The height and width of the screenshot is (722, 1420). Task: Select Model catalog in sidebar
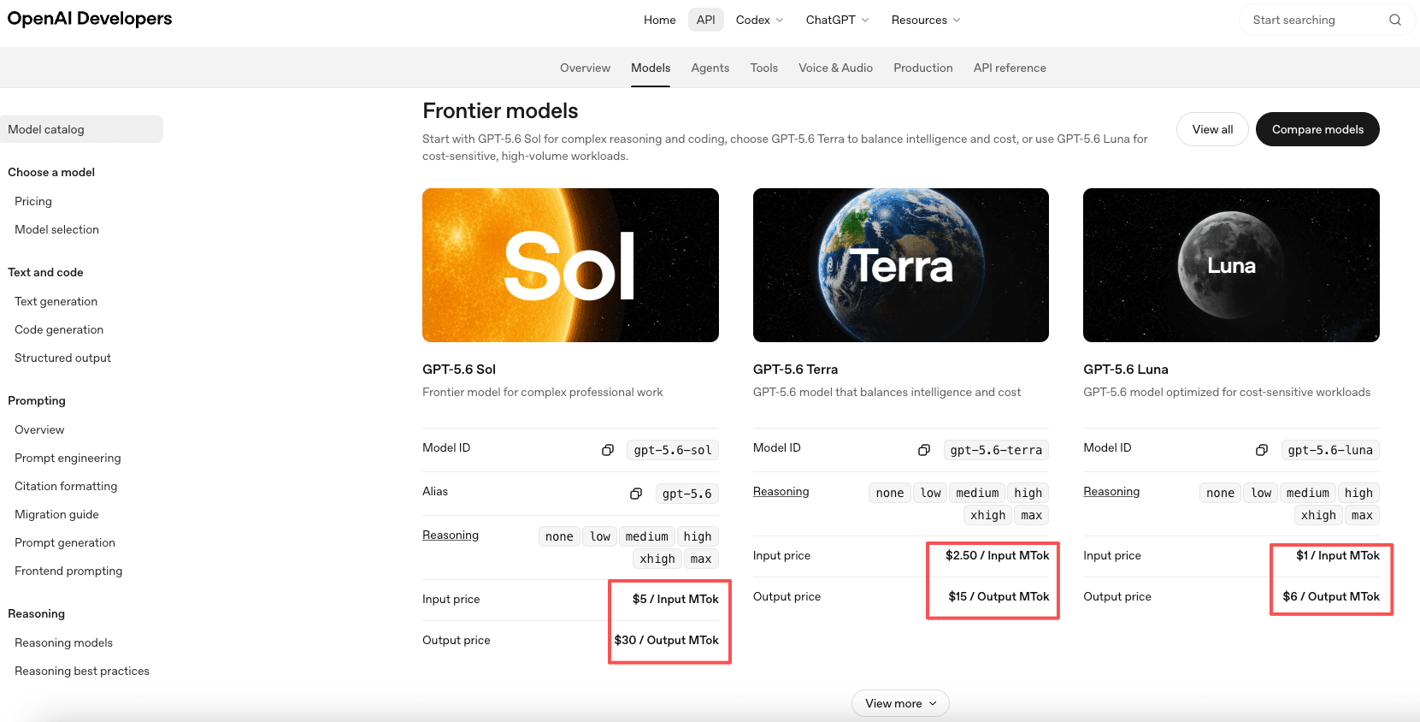[x=81, y=129]
